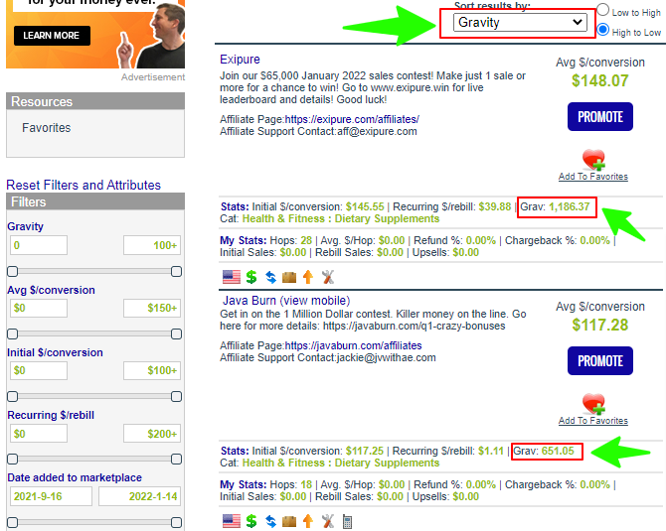Click the blue recurring arrows icon under Java Burn
Image resolution: width=666 pixels, height=531 pixels.
coord(270,521)
